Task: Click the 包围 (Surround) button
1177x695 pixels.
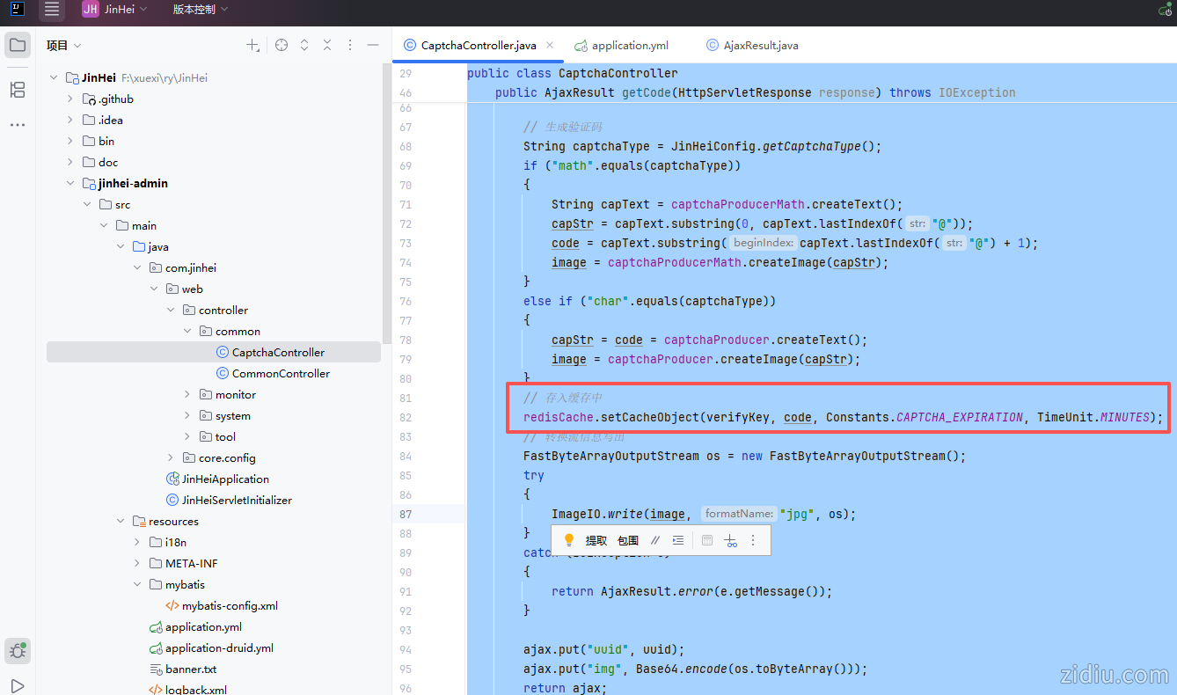Action: pos(628,540)
